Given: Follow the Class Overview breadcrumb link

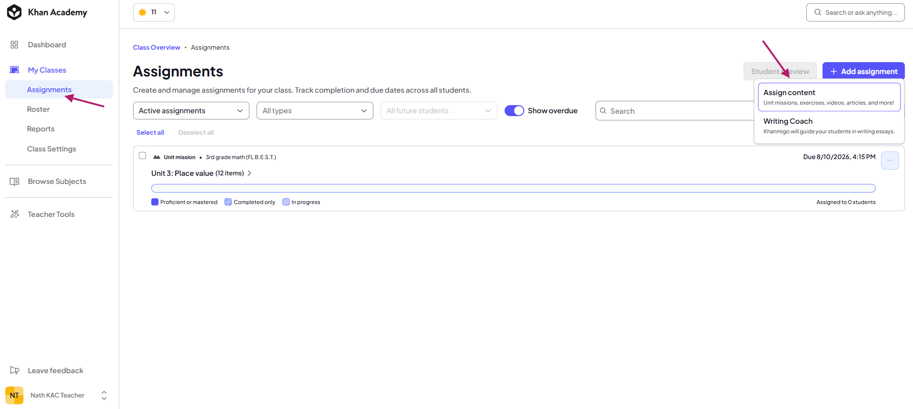Looking at the screenshot, I should point(157,47).
